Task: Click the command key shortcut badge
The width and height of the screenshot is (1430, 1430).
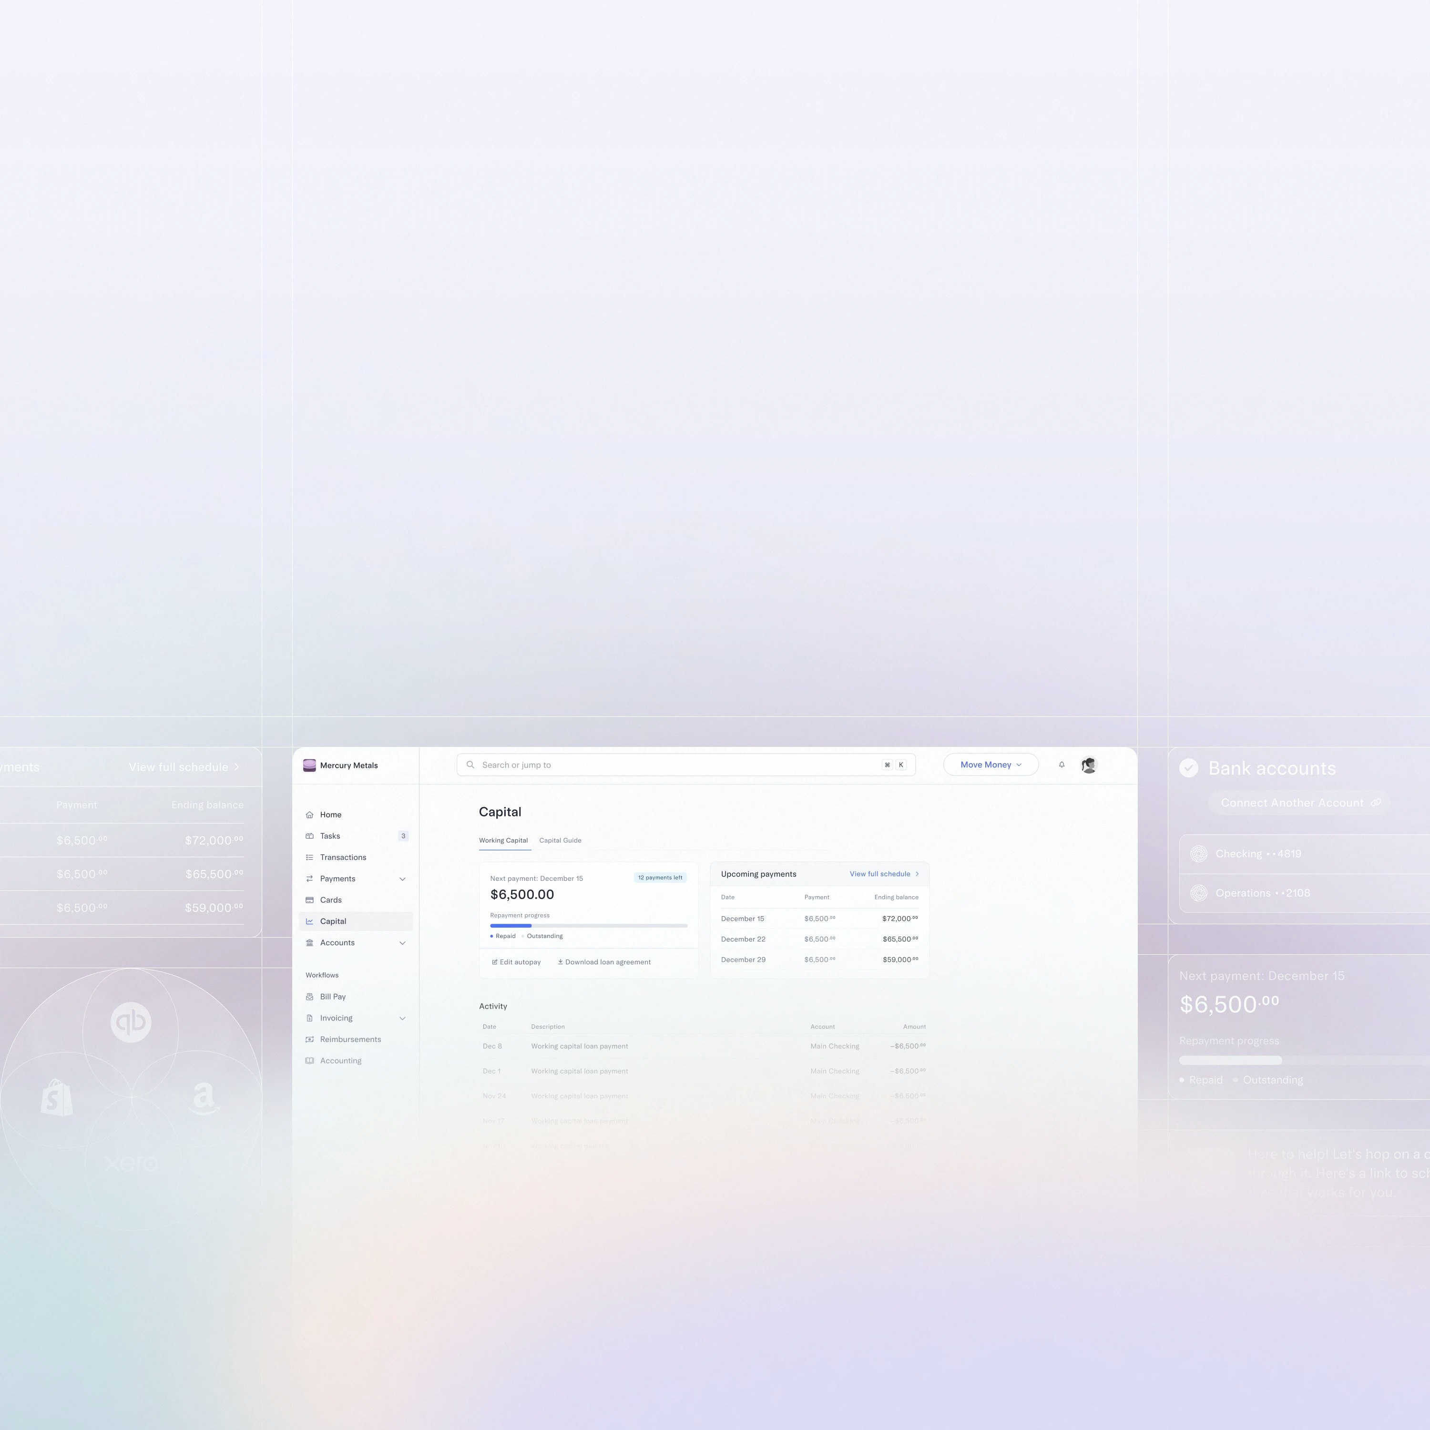Action: click(888, 766)
